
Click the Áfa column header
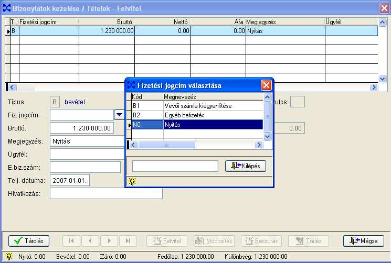pyautogui.click(x=218, y=22)
